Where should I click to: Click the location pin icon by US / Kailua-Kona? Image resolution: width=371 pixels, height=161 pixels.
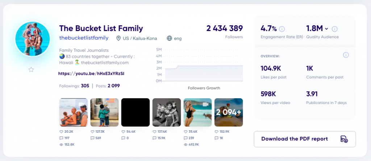click(118, 38)
